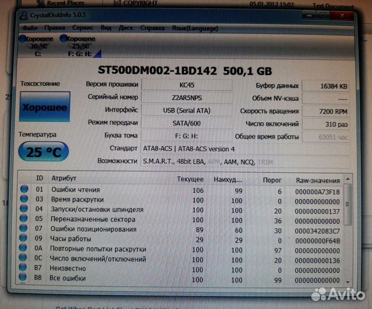
Task: Click status dot for Переназначенные сектора row
Action: 23,218
